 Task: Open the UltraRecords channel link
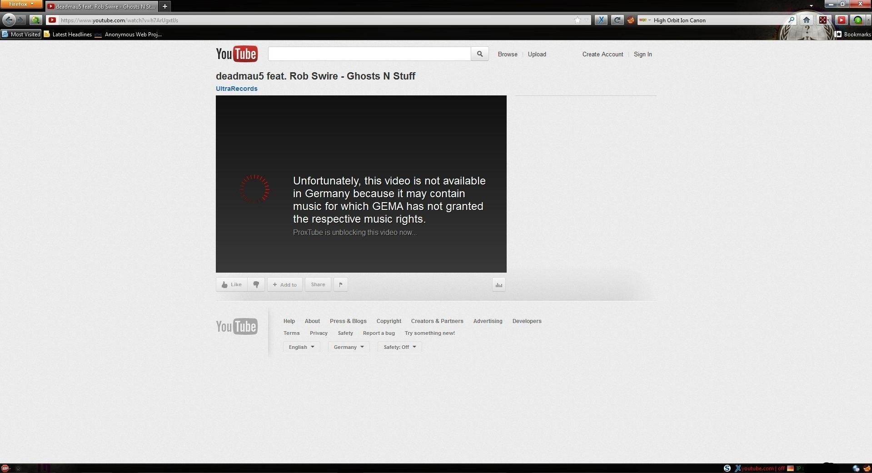pos(237,89)
